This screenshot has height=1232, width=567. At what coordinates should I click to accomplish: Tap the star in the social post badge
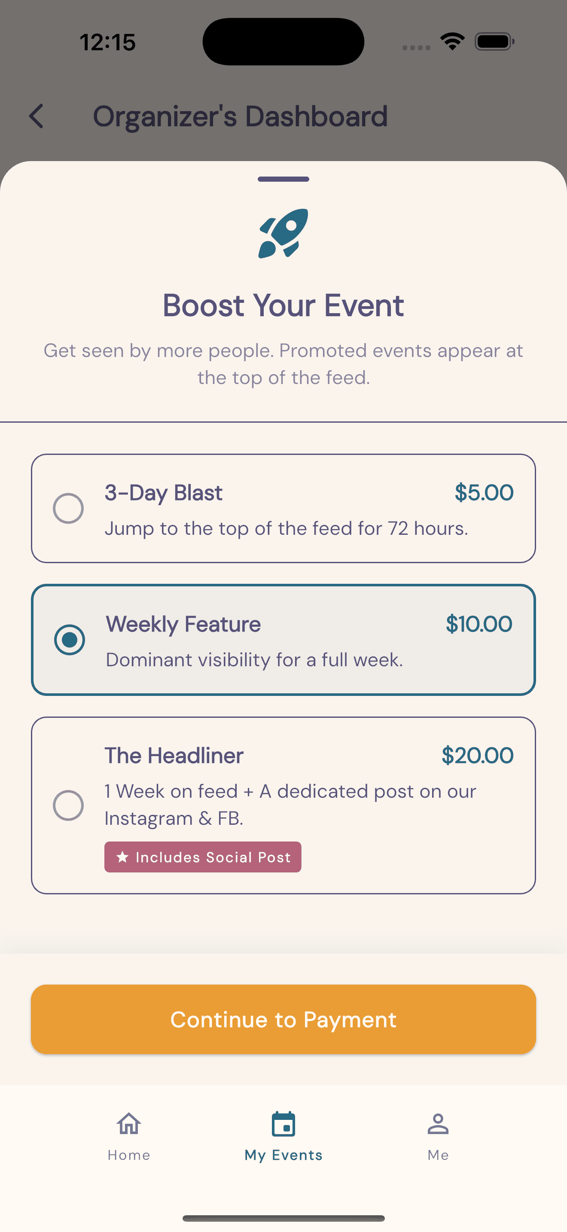point(123,857)
